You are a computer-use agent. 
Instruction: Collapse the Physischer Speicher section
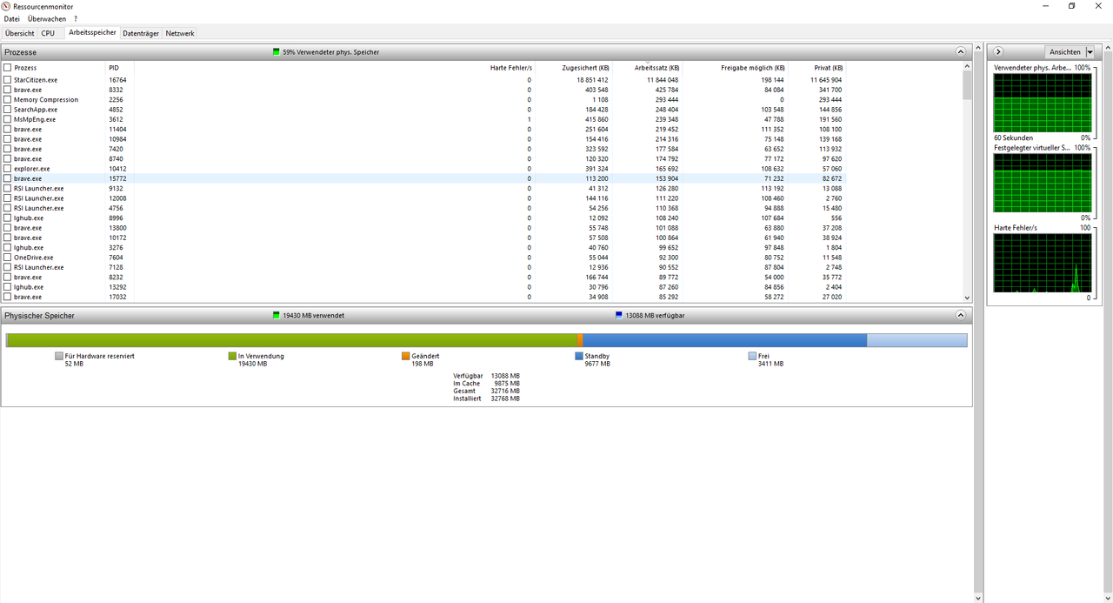(961, 315)
